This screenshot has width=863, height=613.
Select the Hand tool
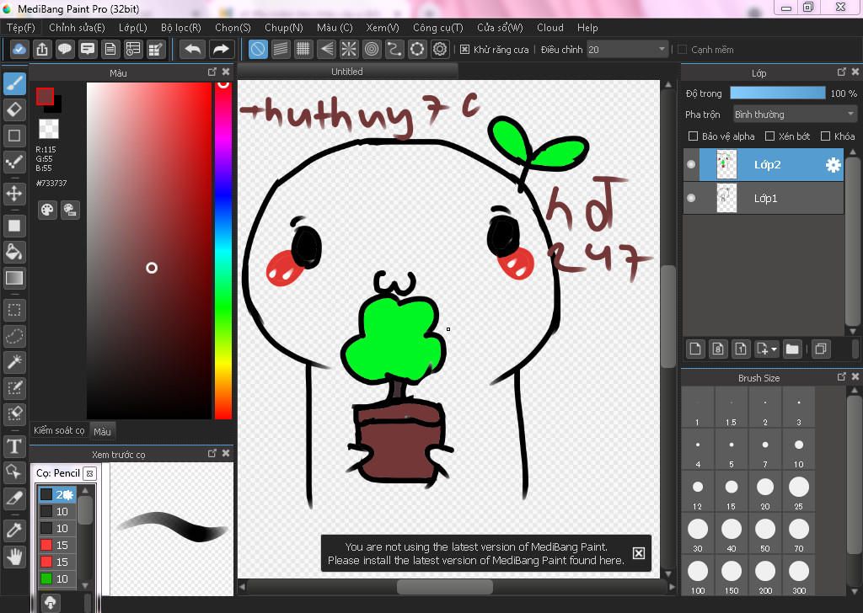[x=14, y=557]
